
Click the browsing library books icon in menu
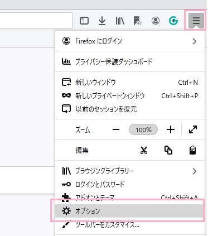[x=66, y=171]
